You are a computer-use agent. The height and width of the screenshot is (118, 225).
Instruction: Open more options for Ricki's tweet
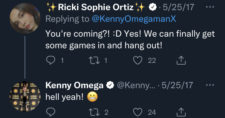tap(210, 7)
